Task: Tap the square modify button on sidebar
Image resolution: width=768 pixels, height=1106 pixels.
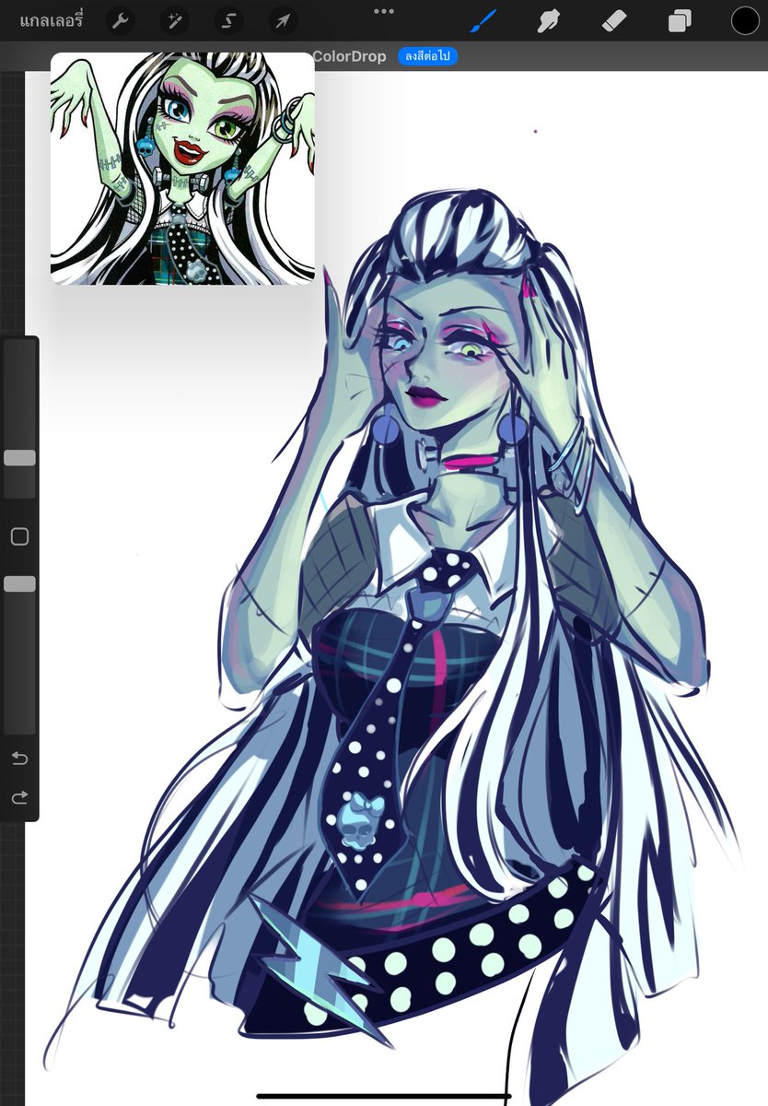Action: [x=19, y=536]
